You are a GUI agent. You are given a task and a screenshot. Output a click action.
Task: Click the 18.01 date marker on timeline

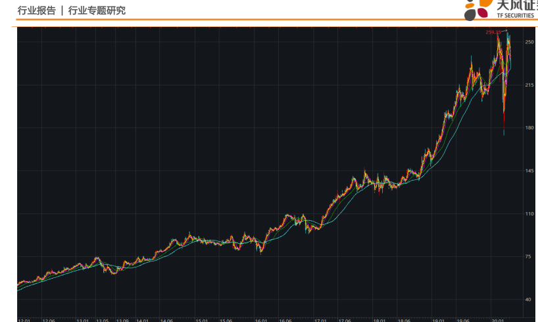pos(379,320)
